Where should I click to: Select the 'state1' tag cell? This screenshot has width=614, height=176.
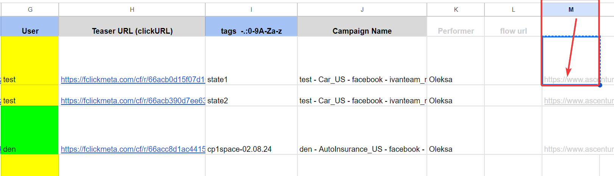click(x=251, y=61)
